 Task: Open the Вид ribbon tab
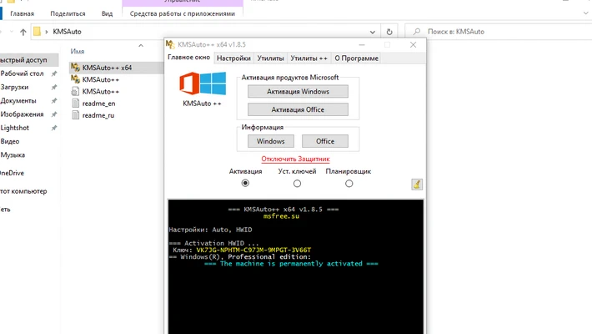(x=108, y=13)
